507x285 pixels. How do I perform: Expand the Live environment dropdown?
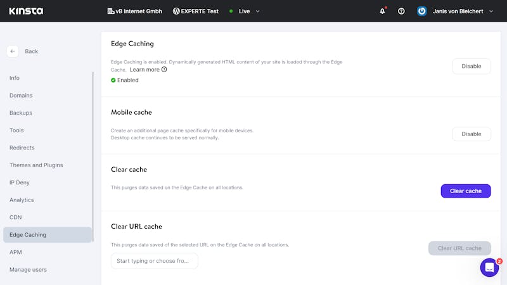pos(258,11)
